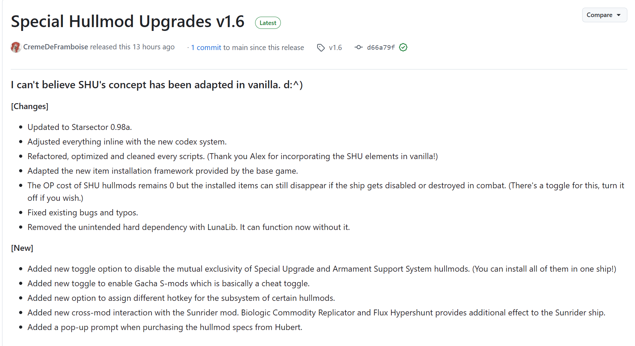Click the commit icon before d66a79f

pyautogui.click(x=359, y=47)
